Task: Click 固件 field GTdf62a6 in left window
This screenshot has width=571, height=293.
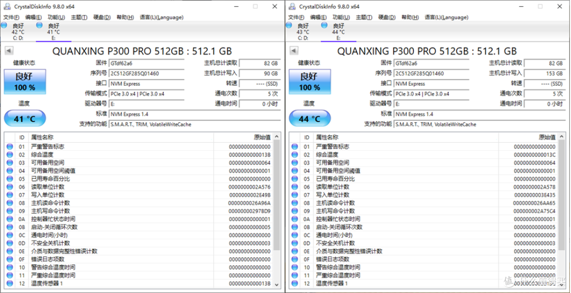Action: pos(146,63)
